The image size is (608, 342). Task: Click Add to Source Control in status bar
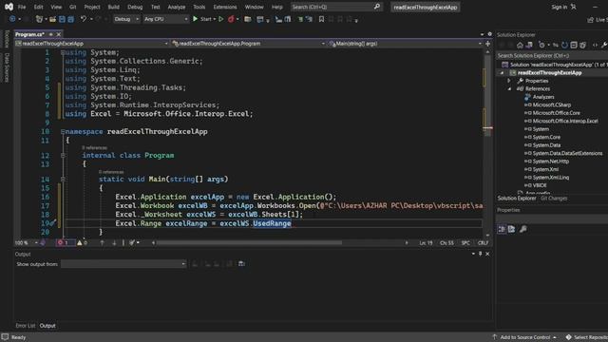pyautogui.click(x=524, y=337)
